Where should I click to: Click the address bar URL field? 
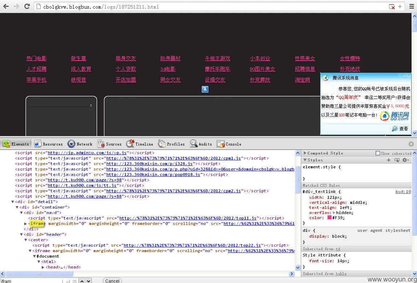(x=213, y=7)
